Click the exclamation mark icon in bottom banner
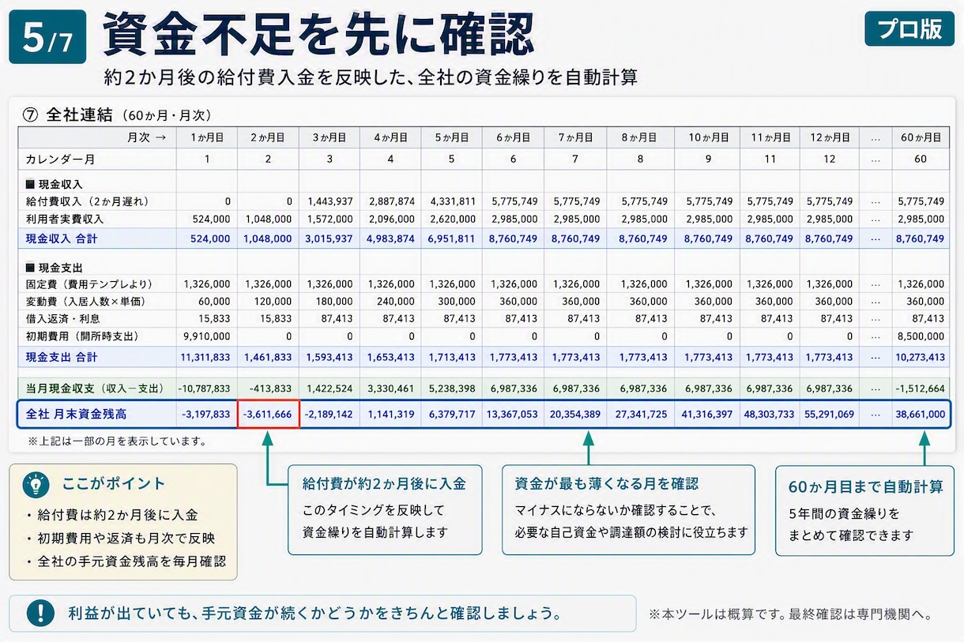This screenshot has height=642, width=964. click(40, 613)
